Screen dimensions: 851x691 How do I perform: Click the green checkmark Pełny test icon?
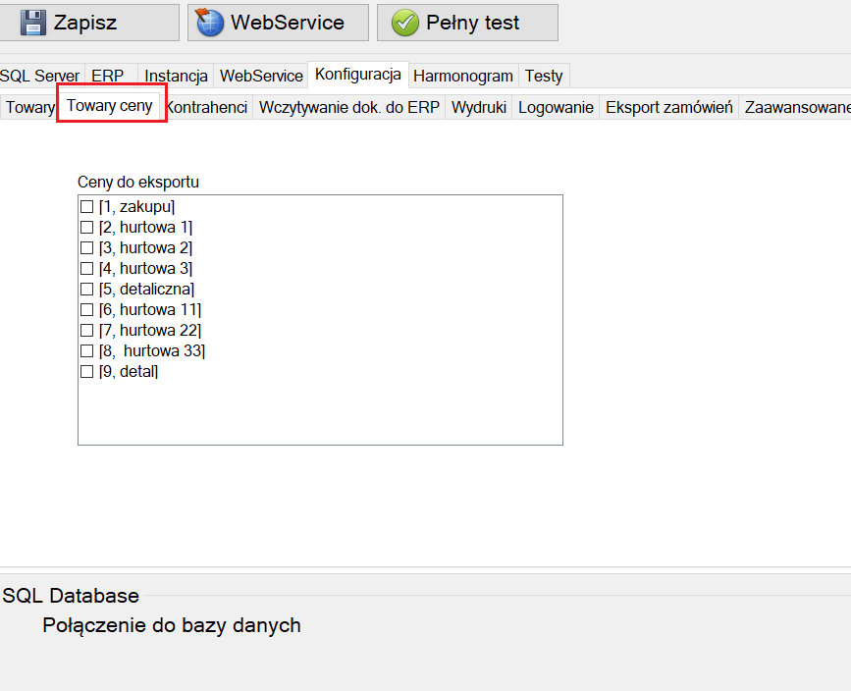coord(404,23)
